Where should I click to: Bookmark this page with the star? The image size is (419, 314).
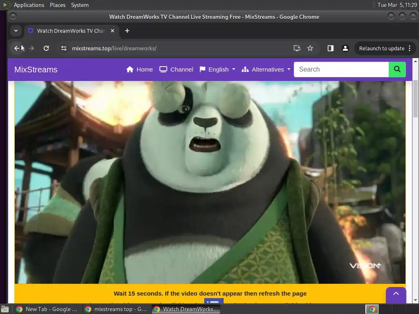pyautogui.click(x=310, y=48)
